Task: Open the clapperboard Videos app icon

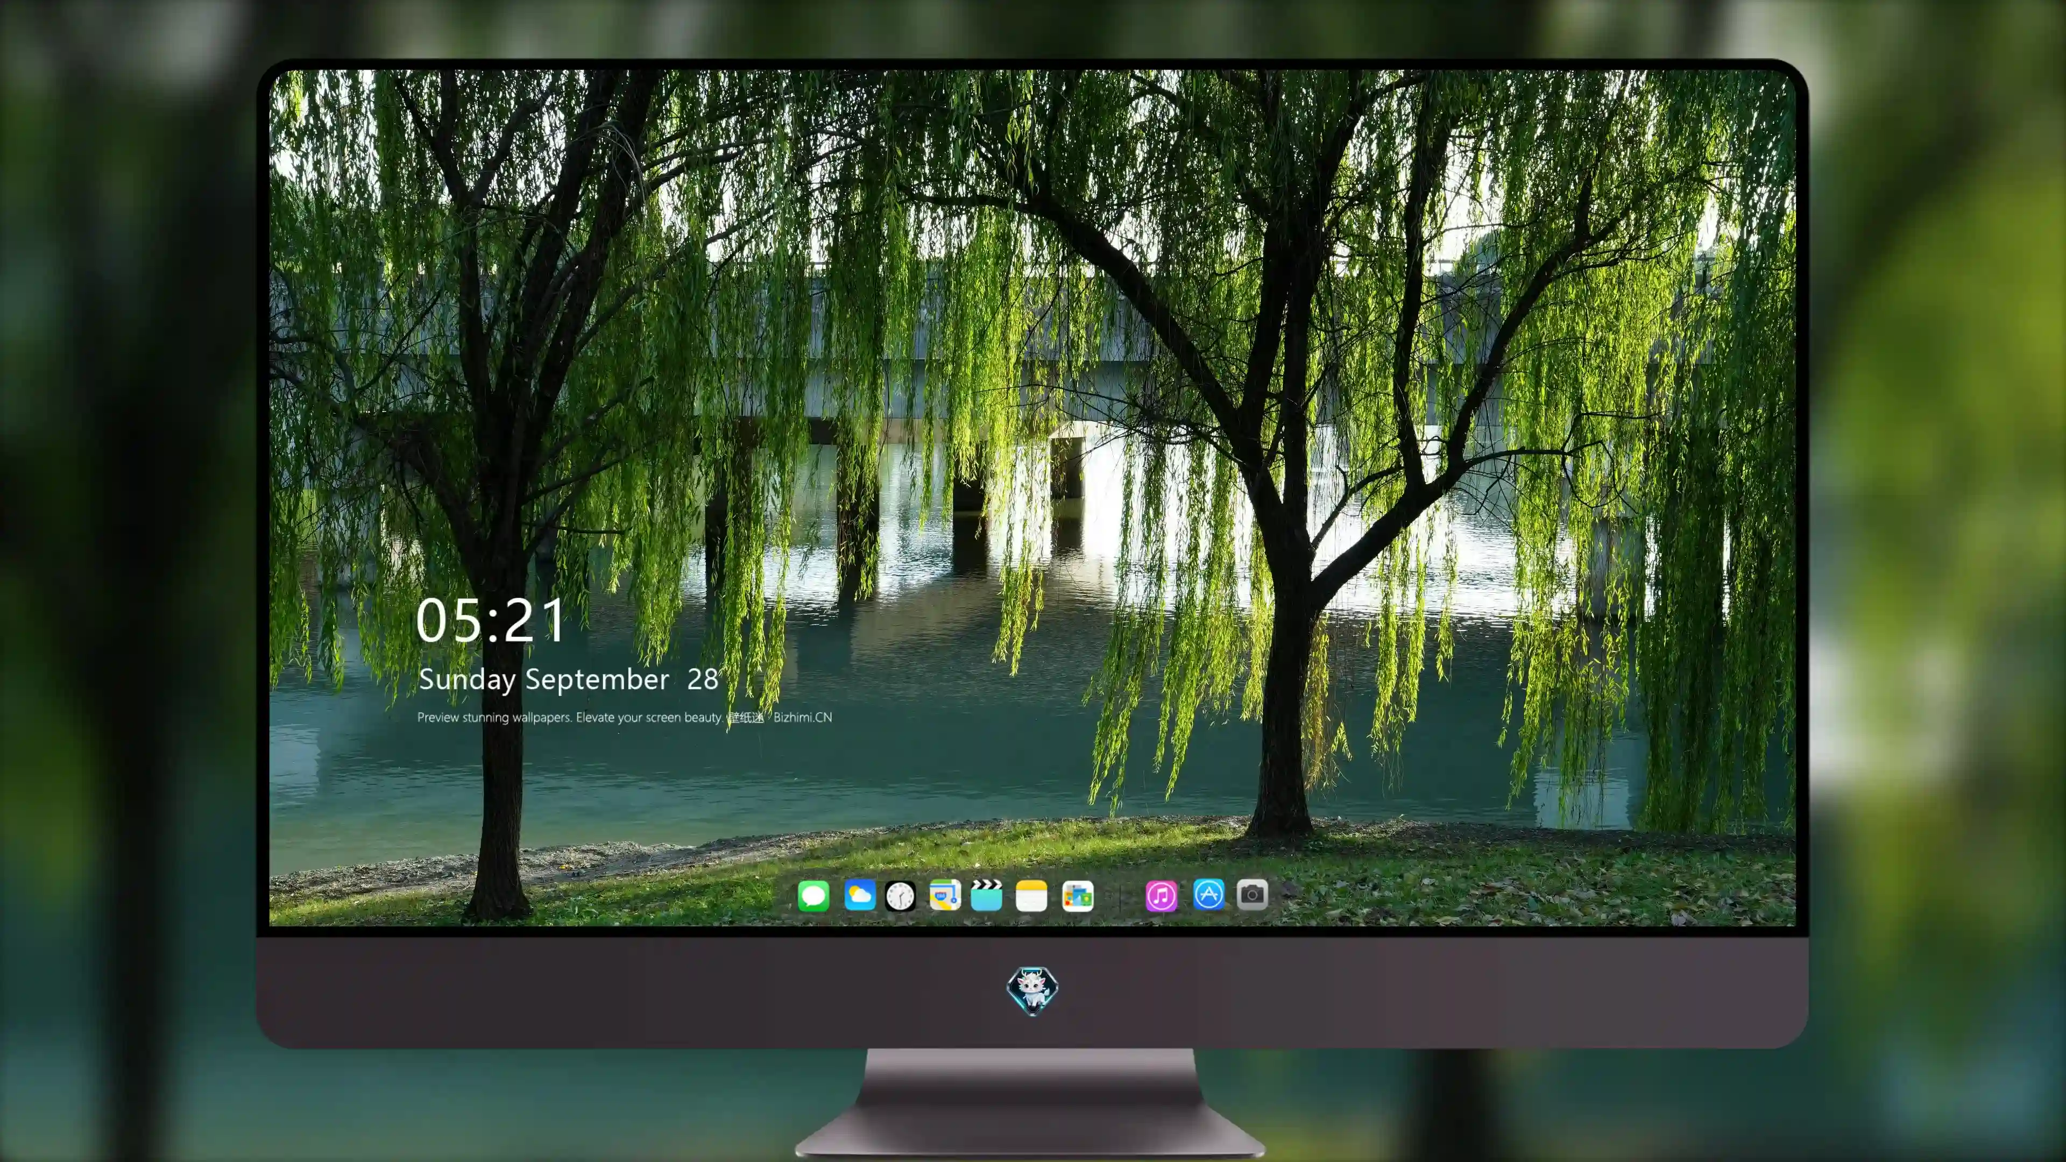Action: [987, 895]
